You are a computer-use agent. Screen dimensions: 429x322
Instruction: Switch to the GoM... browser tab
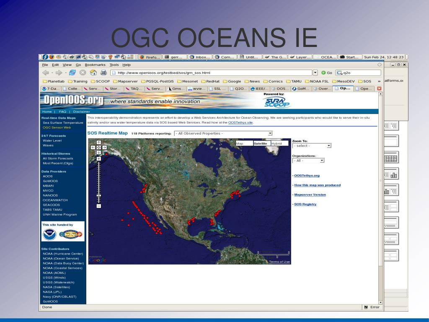tap(300, 88)
